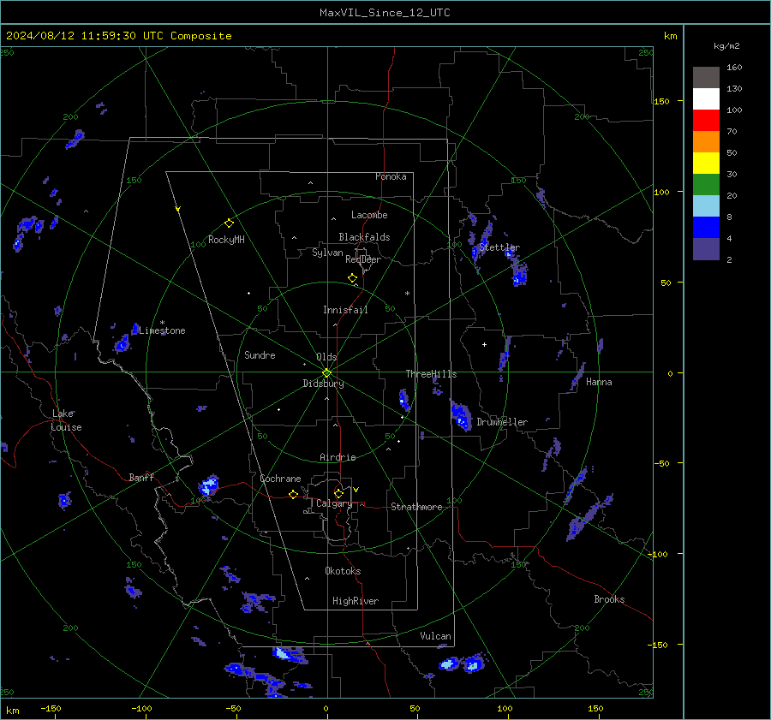Click the 150 tick on the right km axis
Viewport: 771px width, 720px height.
[x=662, y=101]
